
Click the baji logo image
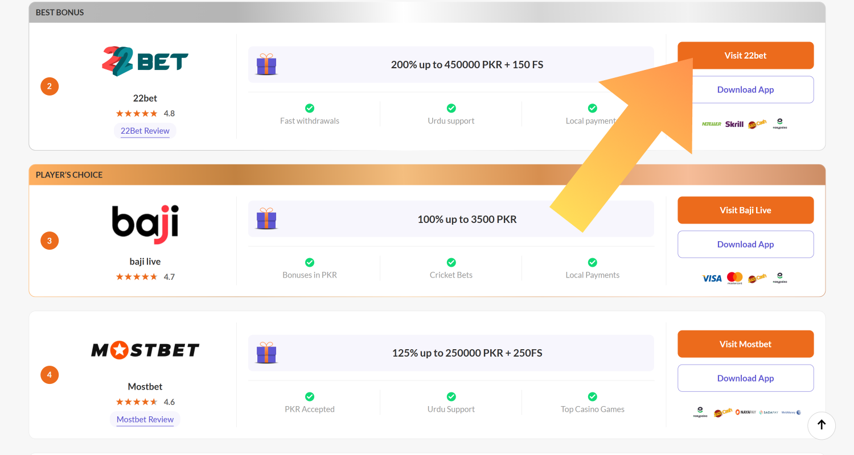click(x=145, y=224)
